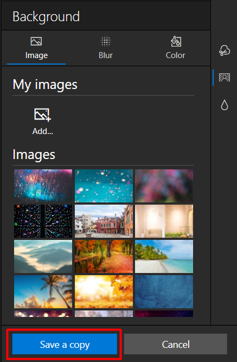The image size is (237, 362).
Task: Save a copy of the image
Action: click(x=65, y=344)
